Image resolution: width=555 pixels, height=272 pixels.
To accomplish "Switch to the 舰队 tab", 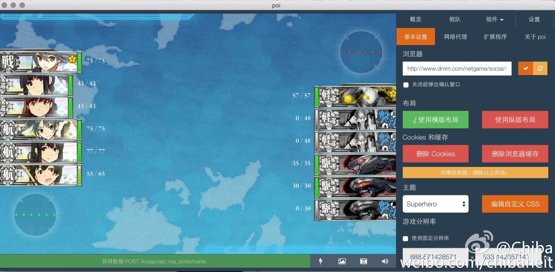I will (455, 19).
